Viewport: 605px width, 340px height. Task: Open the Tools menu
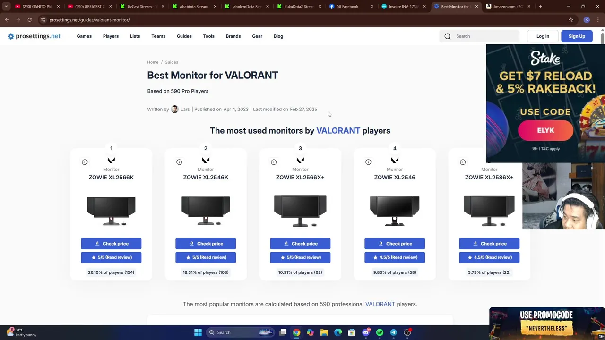[x=208, y=36]
